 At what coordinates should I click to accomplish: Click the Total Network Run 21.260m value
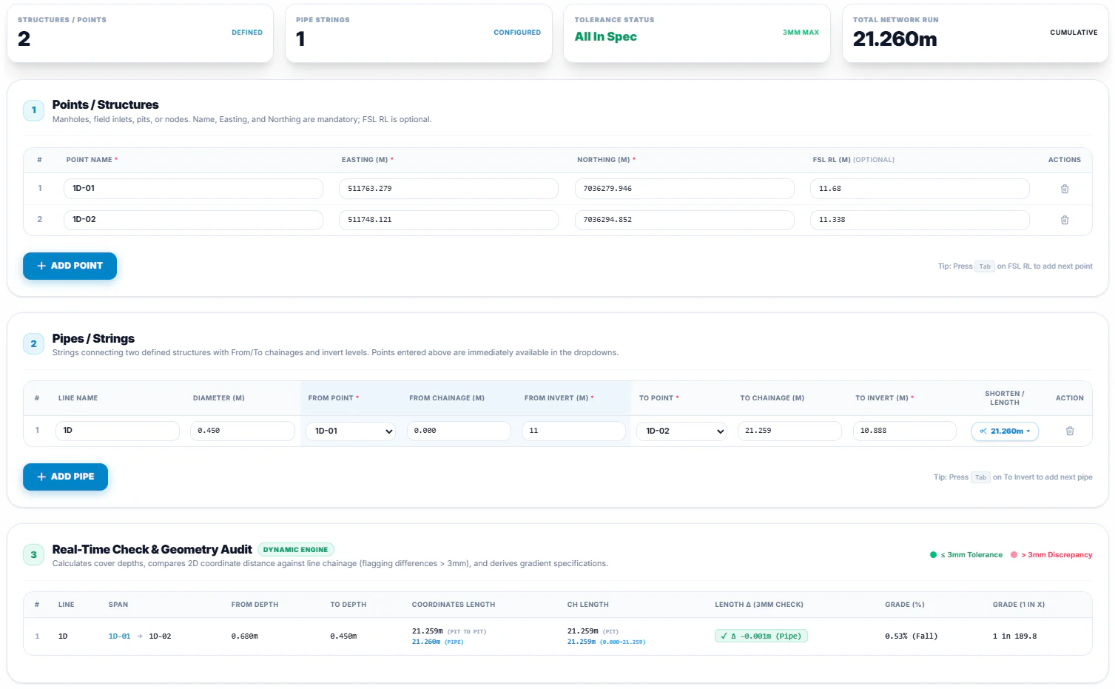[x=895, y=38]
